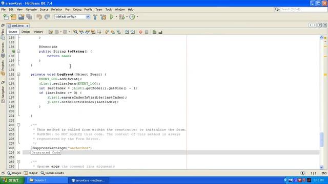Click the Clean and Build icon
This screenshot has width=328, height=184.
(103, 17)
